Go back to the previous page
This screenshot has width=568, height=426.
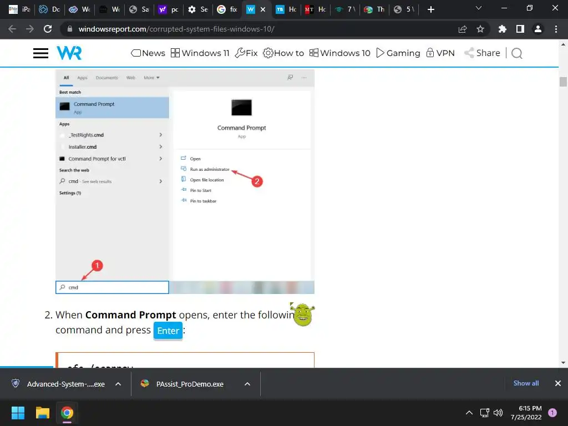click(12, 29)
